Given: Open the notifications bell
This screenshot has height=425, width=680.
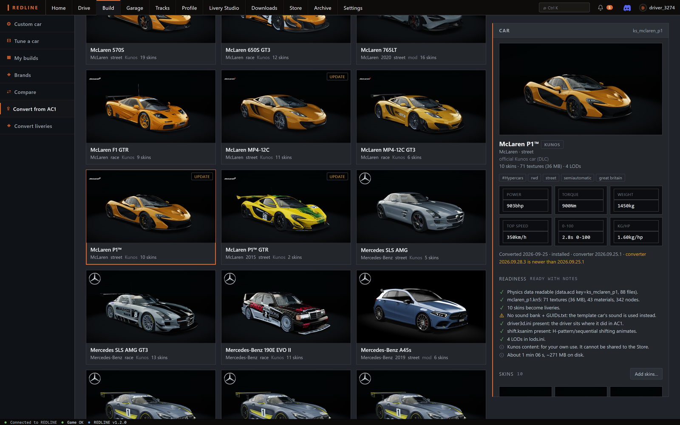Looking at the screenshot, I should tap(601, 8).
